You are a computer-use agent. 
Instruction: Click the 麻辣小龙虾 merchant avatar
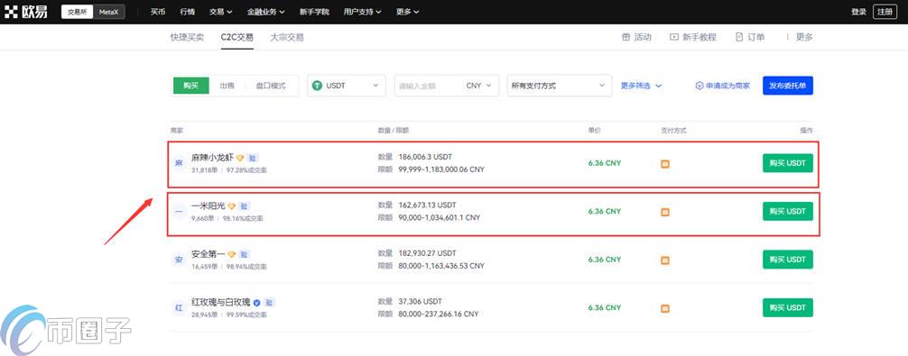click(179, 163)
